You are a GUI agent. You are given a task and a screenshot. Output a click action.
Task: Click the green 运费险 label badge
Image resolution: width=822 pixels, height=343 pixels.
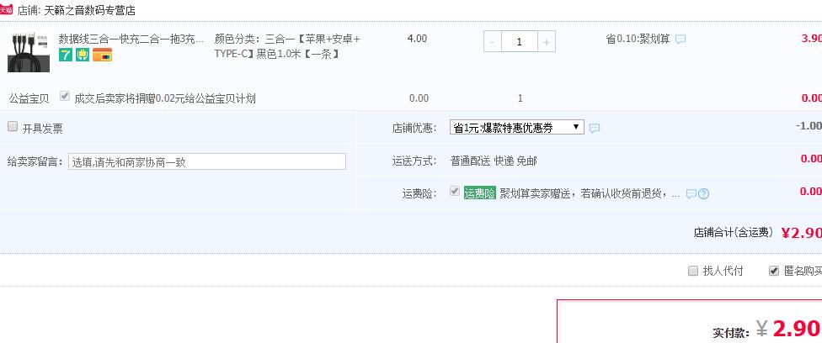point(480,193)
